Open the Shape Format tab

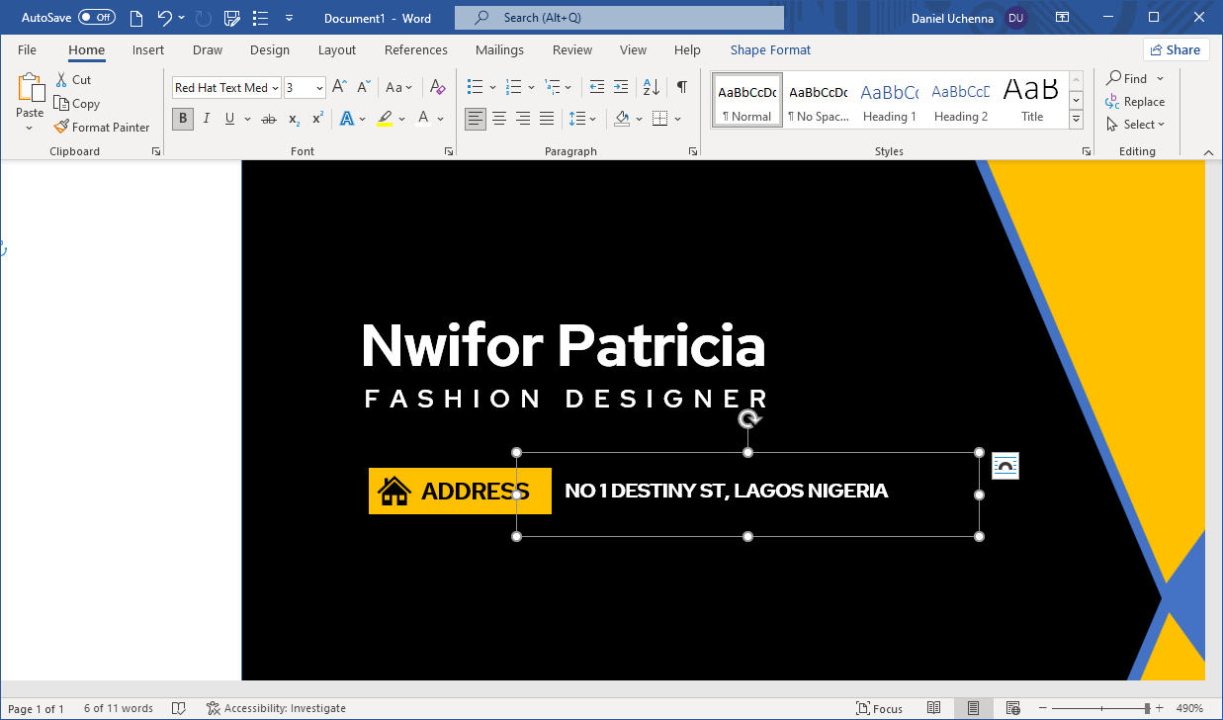coord(770,49)
